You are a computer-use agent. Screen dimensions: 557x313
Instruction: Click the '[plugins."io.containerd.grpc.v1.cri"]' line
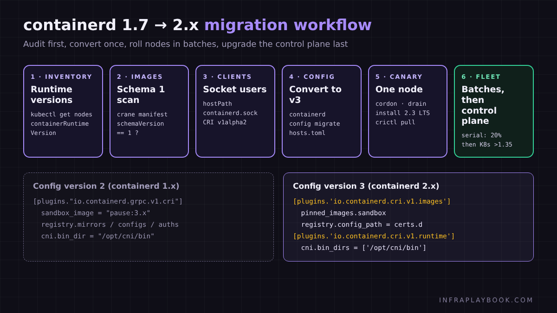[108, 201]
